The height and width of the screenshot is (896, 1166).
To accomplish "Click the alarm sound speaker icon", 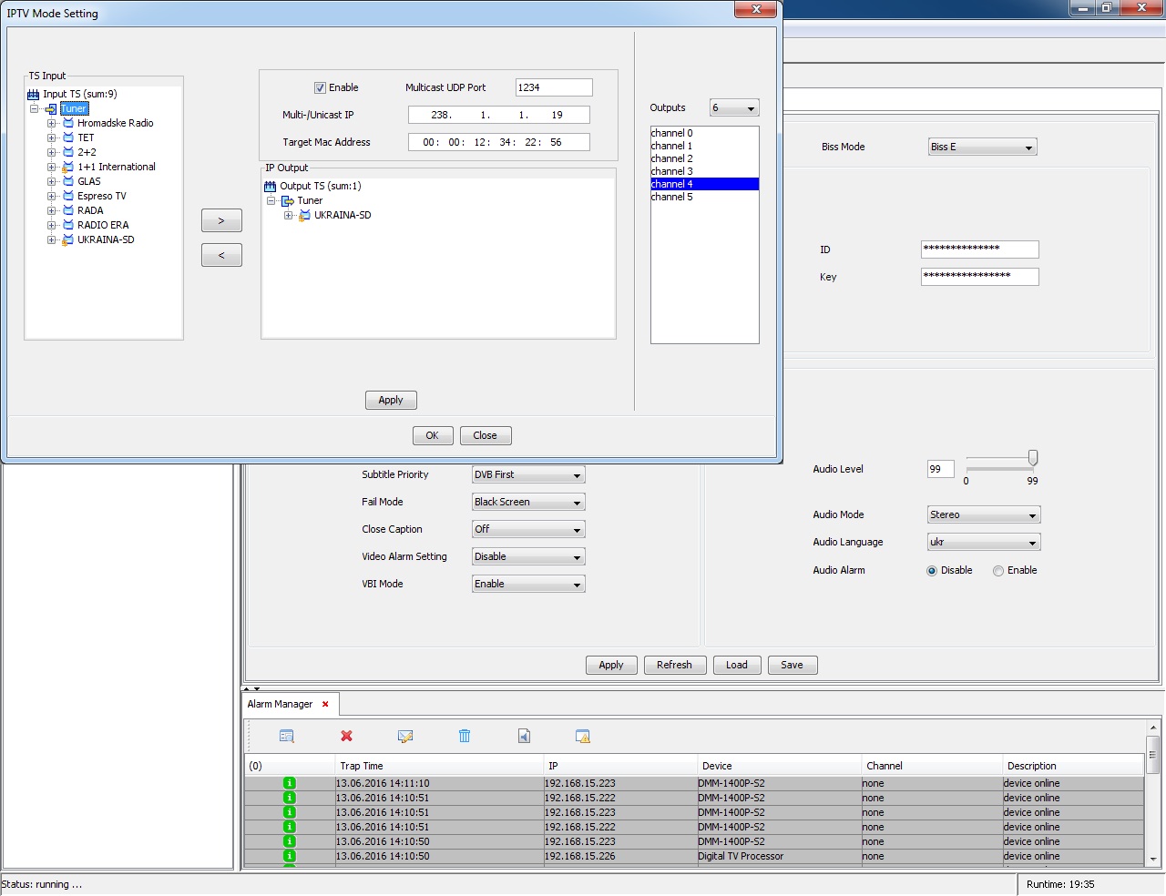I will [x=524, y=736].
